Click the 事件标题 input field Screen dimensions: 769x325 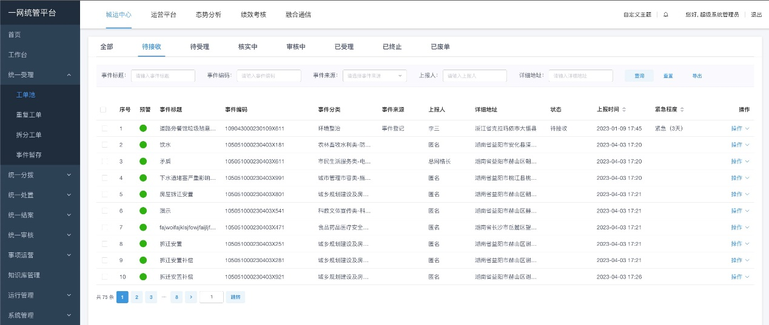click(x=163, y=76)
